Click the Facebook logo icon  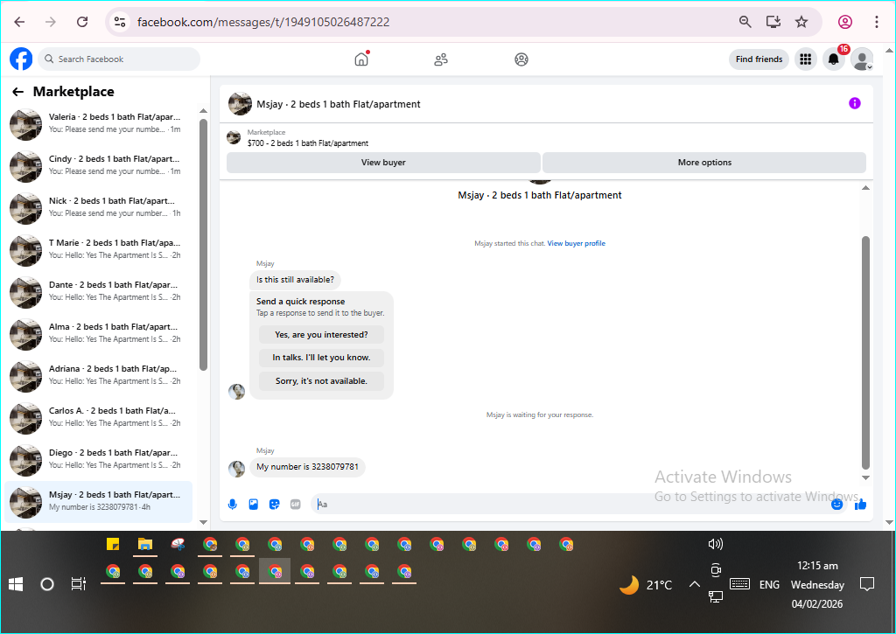point(21,59)
